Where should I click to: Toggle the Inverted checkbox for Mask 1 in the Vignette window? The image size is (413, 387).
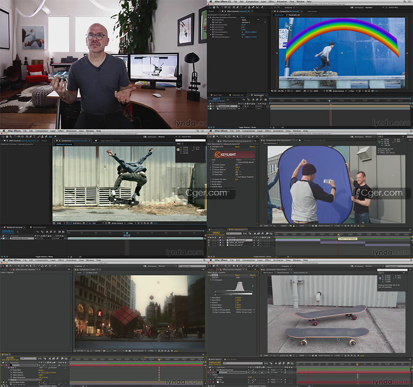(x=49, y=367)
